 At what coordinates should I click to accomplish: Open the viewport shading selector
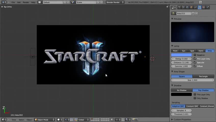point(60,120)
